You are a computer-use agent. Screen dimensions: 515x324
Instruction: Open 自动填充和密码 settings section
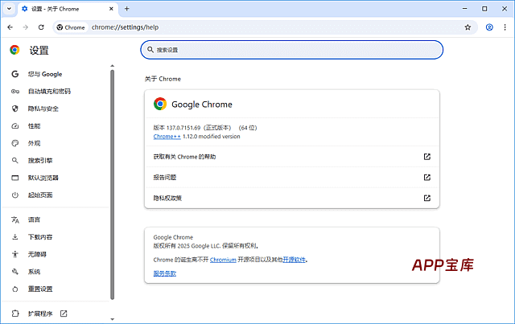[x=49, y=92]
